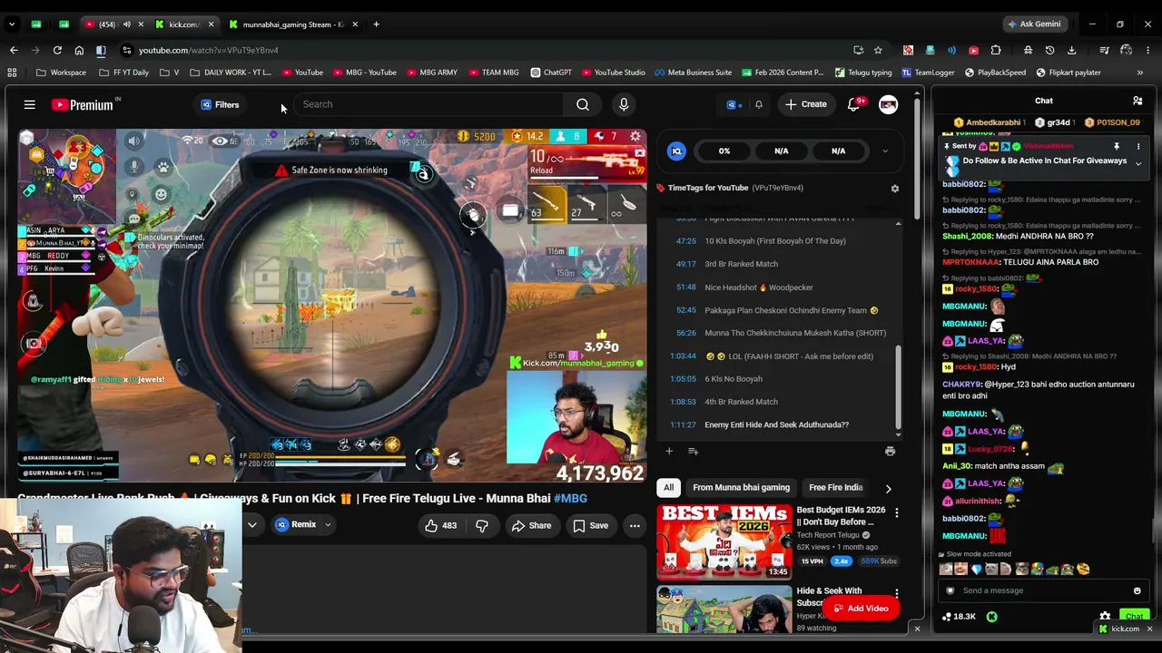The height and width of the screenshot is (653, 1162).
Task: Print the TimeTags list
Action: (x=890, y=451)
